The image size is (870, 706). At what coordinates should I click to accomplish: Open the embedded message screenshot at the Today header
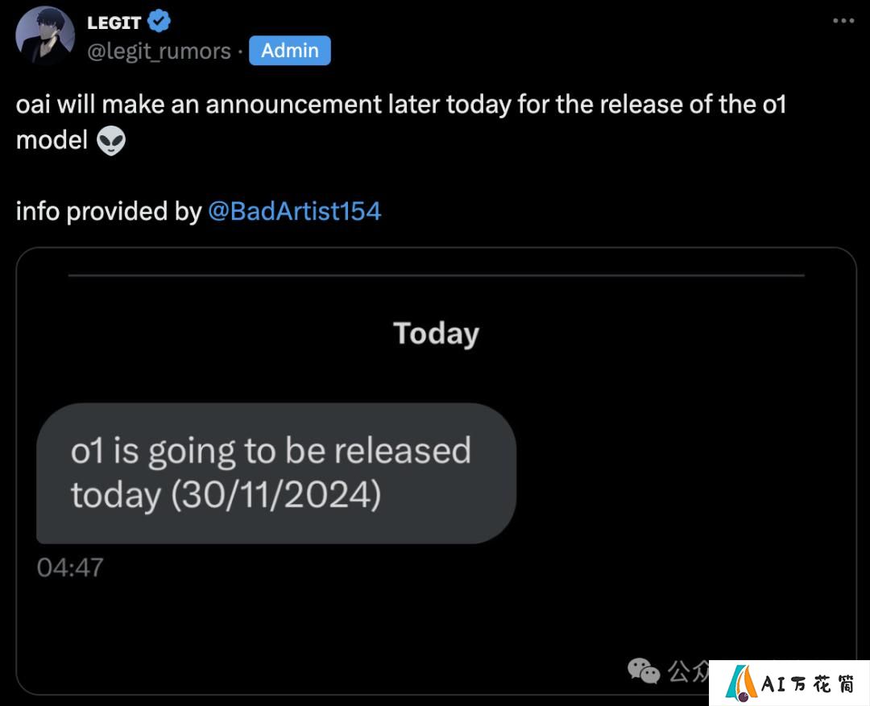pyautogui.click(x=436, y=333)
